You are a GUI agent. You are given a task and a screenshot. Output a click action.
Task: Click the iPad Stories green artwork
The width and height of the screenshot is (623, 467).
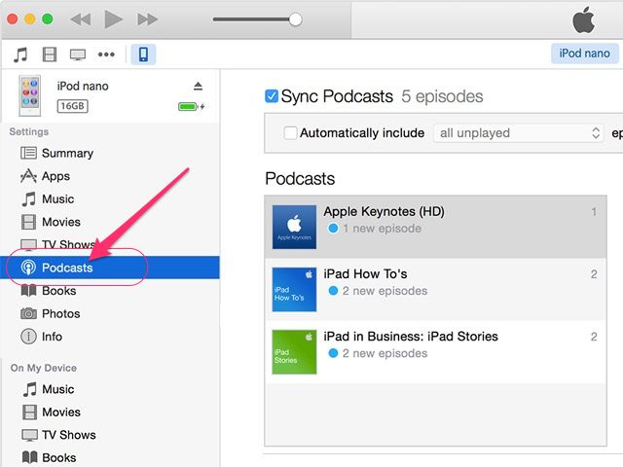pos(294,352)
